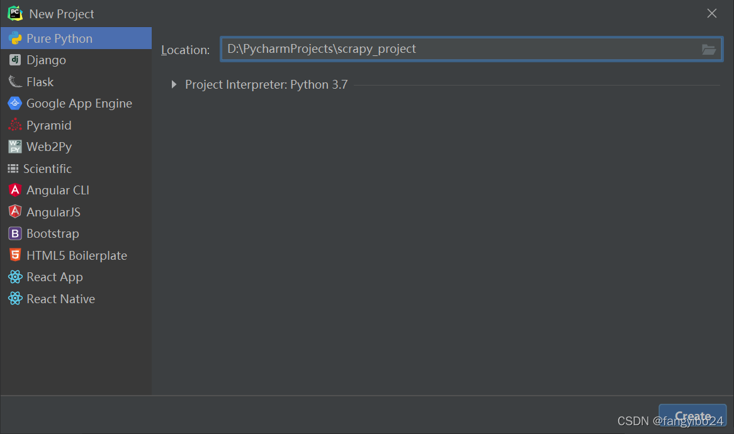This screenshot has height=434, width=734.
Task: Choose React Native project type
Action: point(60,299)
